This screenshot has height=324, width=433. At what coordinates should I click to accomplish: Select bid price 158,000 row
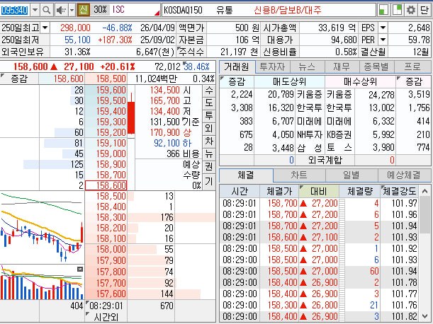(x=106, y=249)
